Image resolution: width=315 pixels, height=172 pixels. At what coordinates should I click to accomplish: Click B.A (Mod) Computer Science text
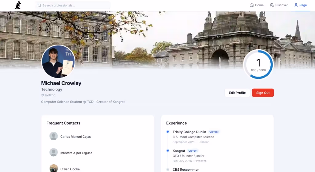193,137
